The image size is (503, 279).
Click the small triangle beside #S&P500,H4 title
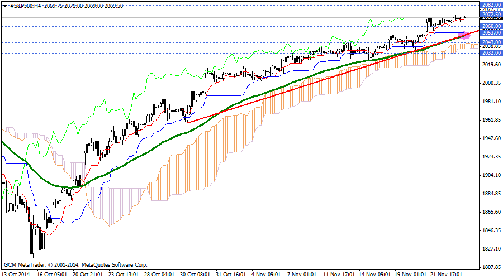(x=5, y=6)
